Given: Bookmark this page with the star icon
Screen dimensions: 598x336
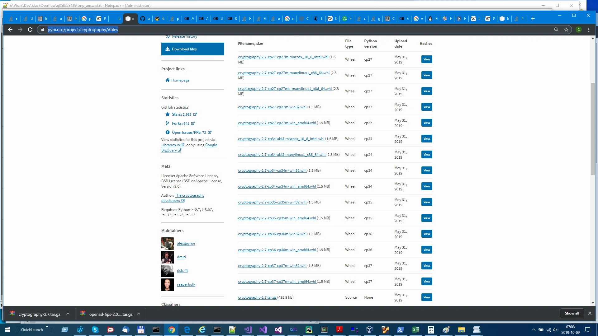Looking at the screenshot, I should [x=566, y=30].
